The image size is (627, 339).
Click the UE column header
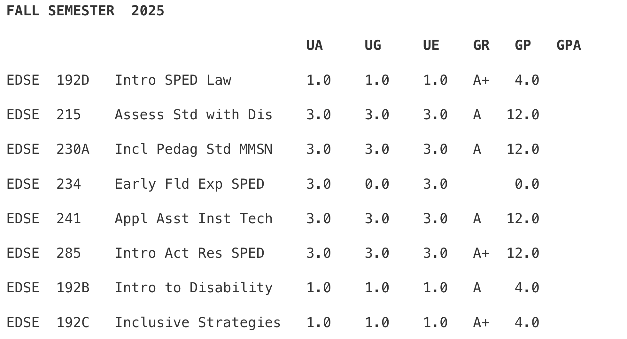431,45
